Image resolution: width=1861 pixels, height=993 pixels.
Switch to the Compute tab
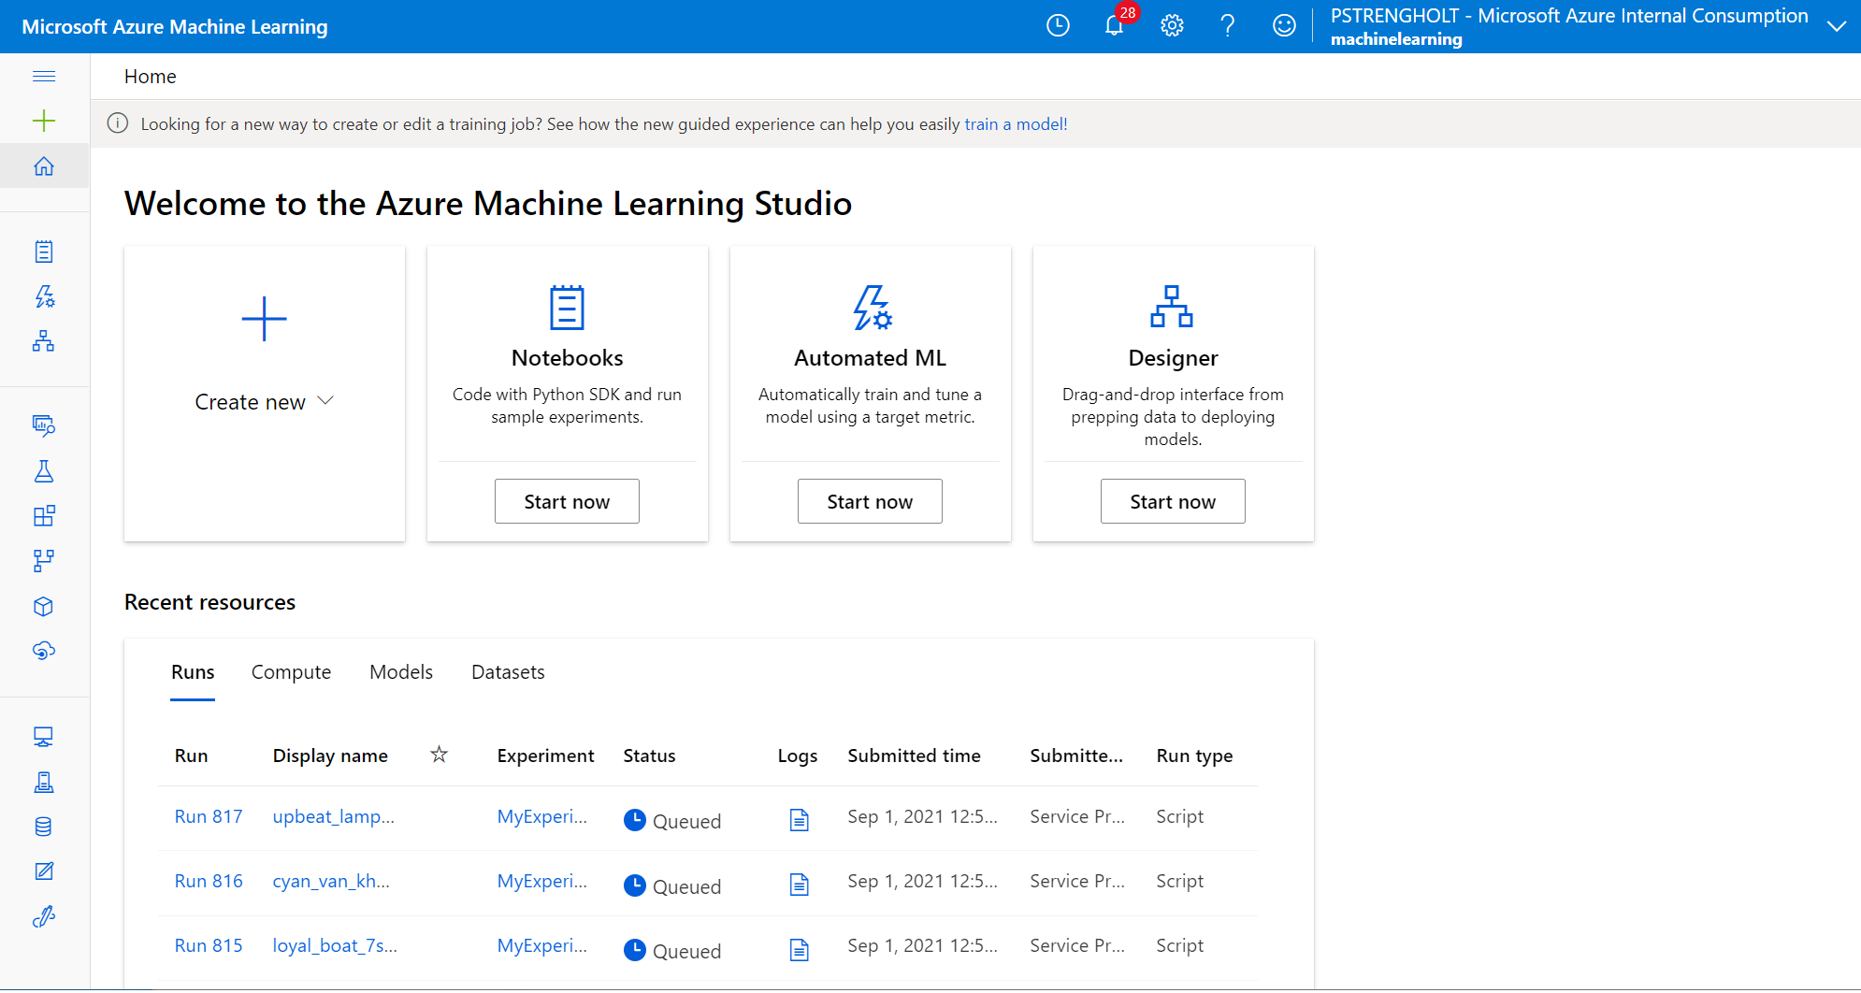pos(291,672)
